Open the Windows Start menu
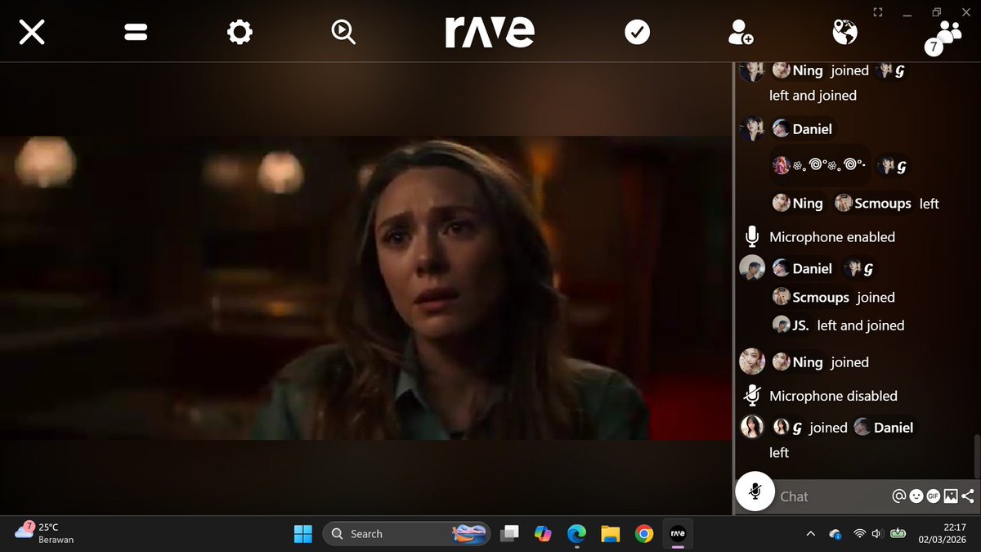Screen dimensions: 981x552 click(x=303, y=534)
